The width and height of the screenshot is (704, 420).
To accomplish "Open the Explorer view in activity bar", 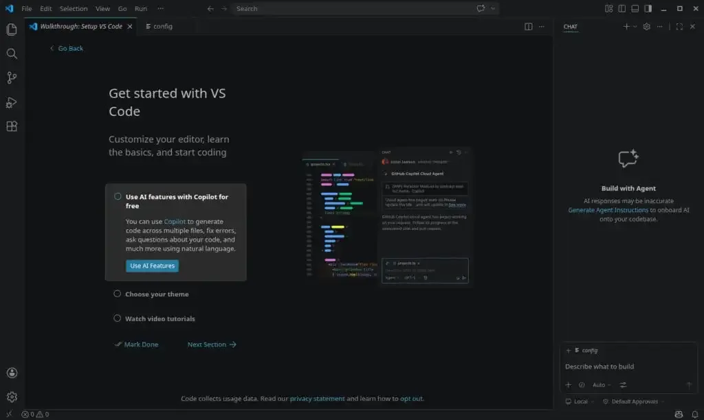I will (12, 30).
